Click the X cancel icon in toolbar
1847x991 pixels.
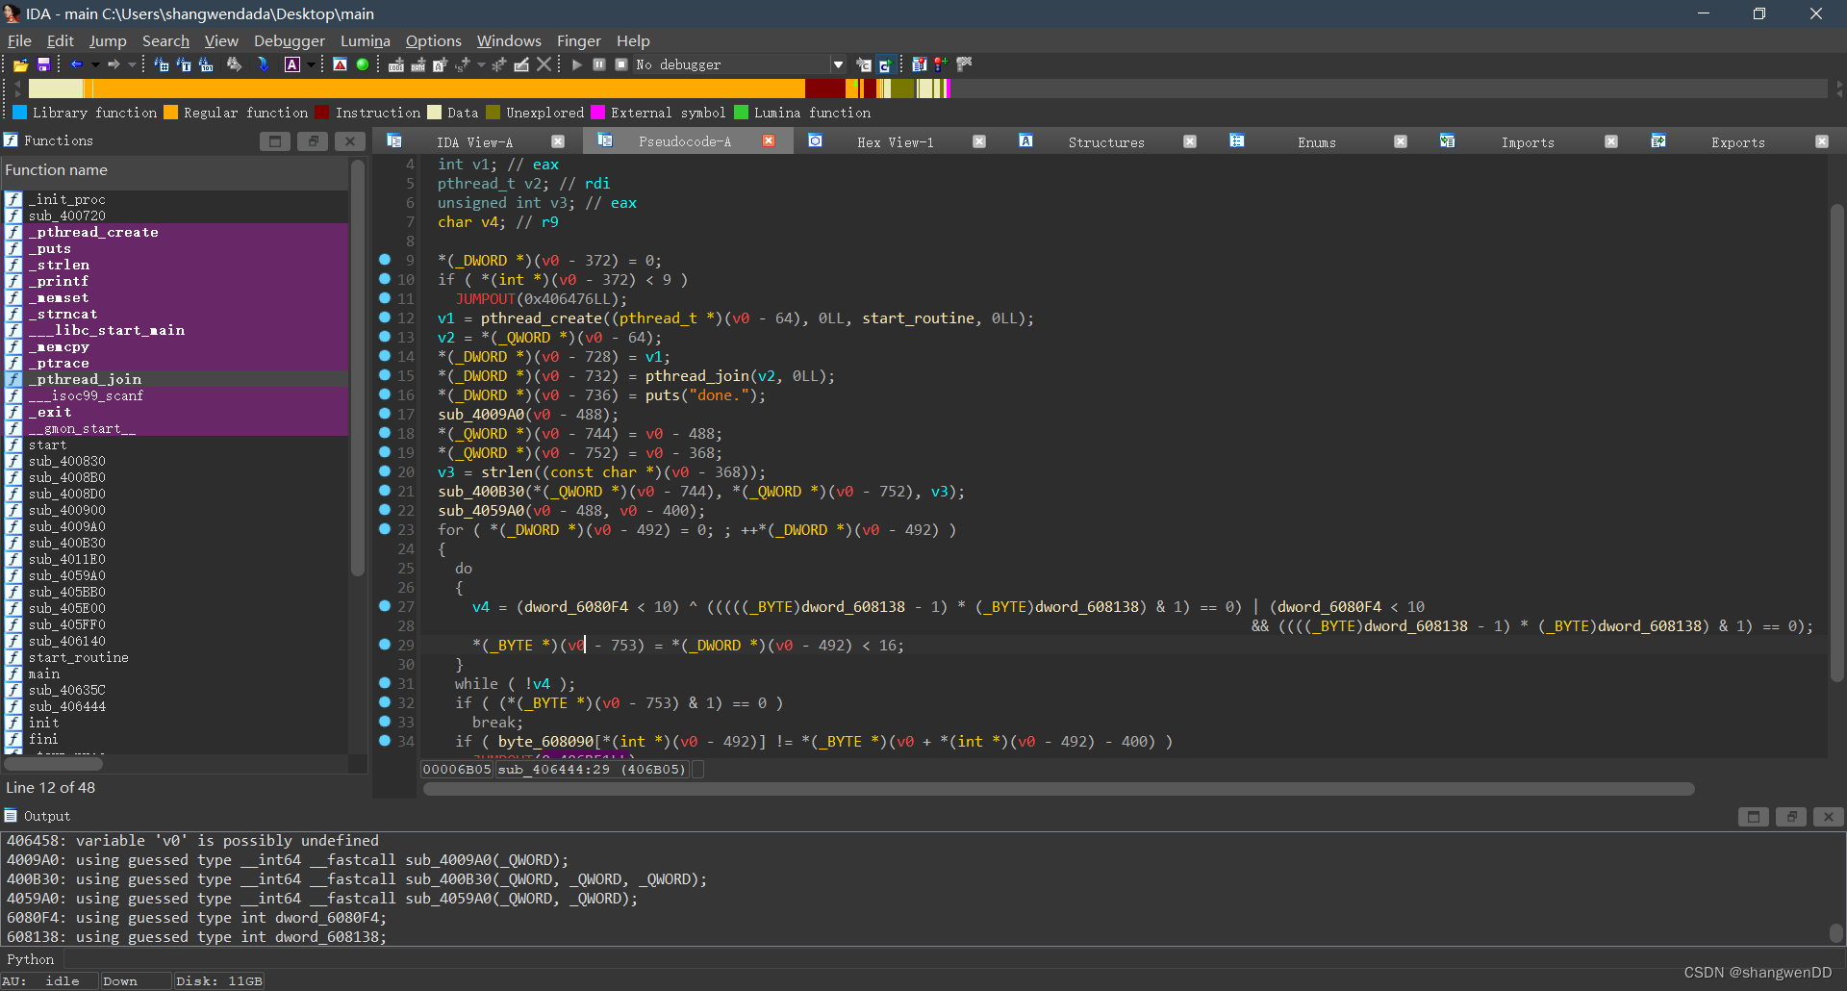point(544,64)
